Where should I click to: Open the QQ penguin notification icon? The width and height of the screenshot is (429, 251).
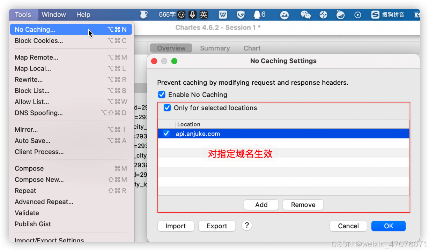click(259, 15)
